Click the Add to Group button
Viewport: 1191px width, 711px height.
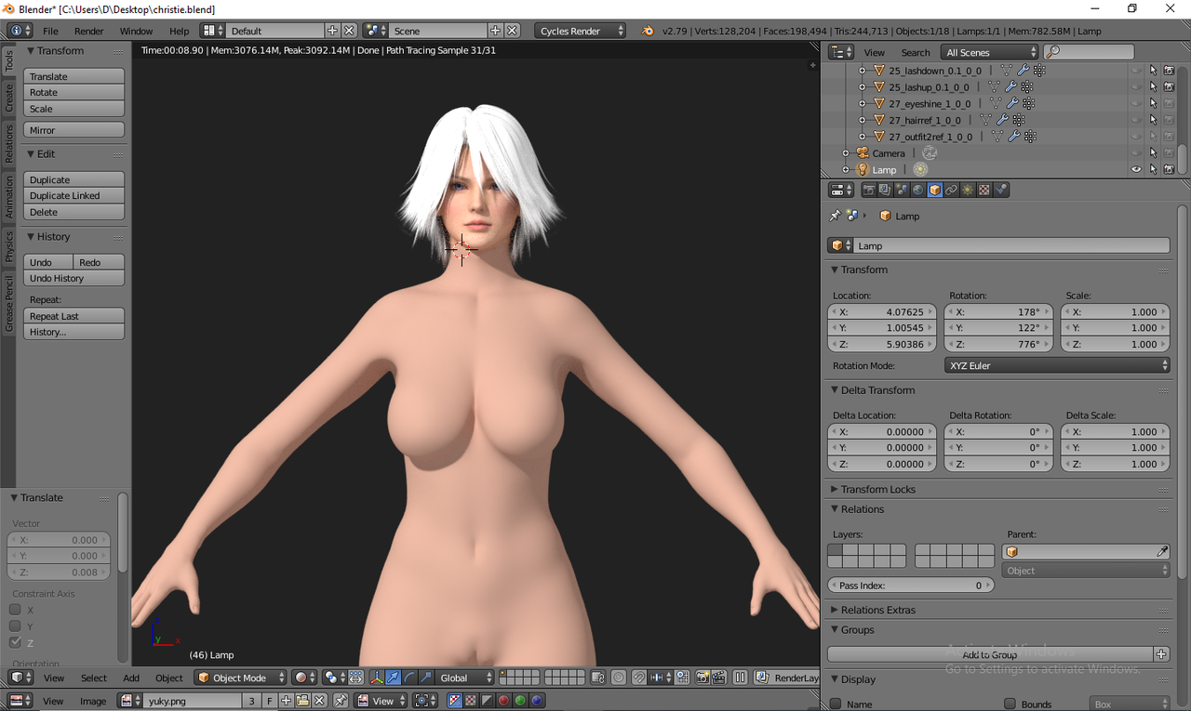point(990,654)
